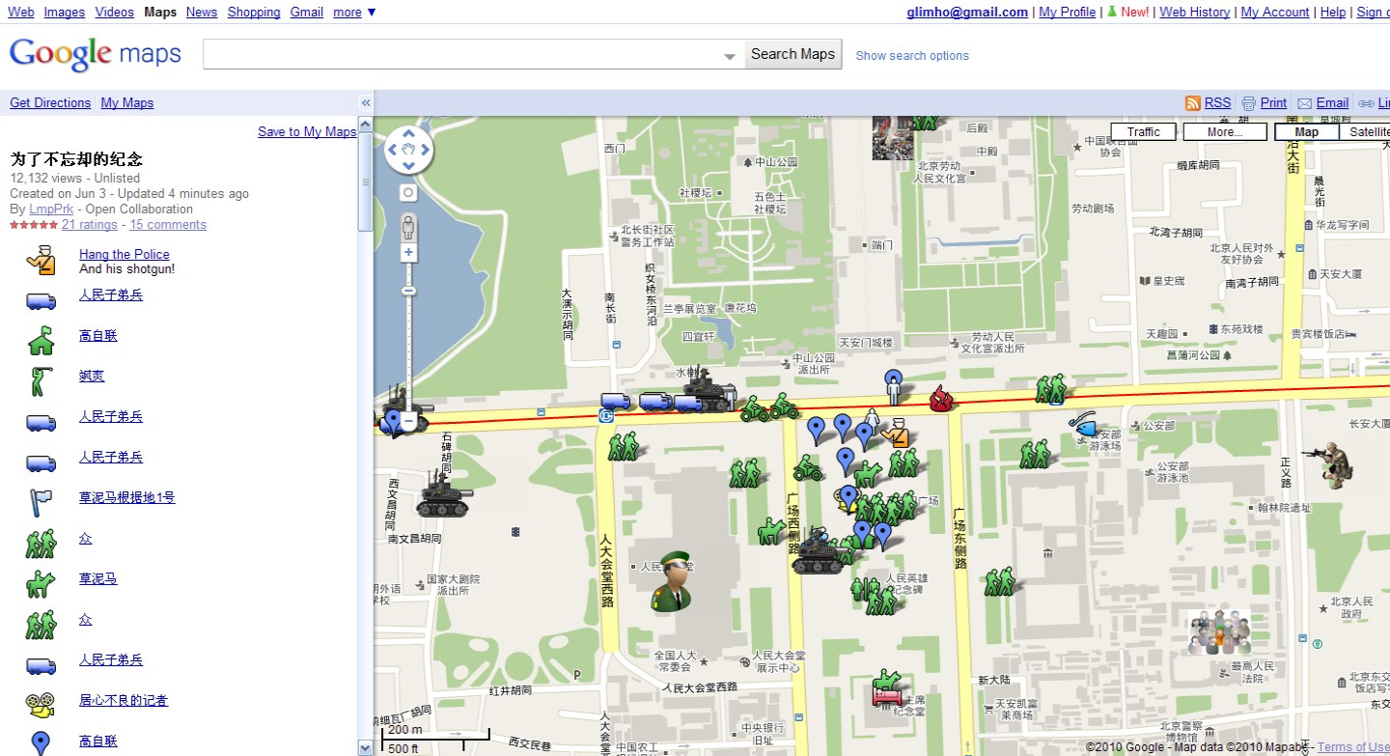
Task: Click the army officer marker on map
Action: (x=674, y=580)
